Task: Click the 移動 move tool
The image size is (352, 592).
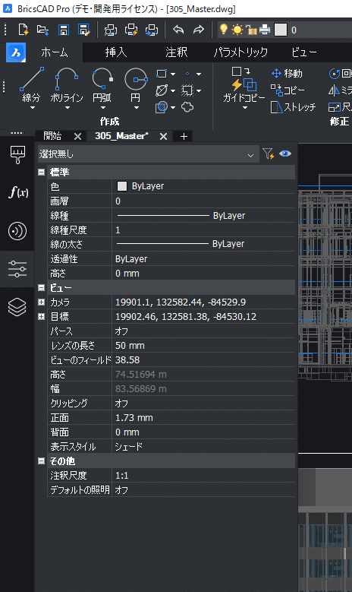Action: pyautogui.click(x=287, y=73)
